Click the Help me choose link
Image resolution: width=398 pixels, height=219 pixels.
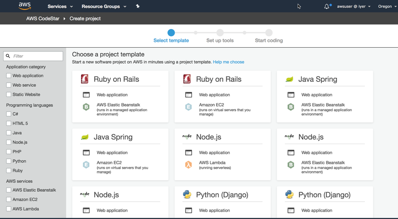click(x=228, y=62)
